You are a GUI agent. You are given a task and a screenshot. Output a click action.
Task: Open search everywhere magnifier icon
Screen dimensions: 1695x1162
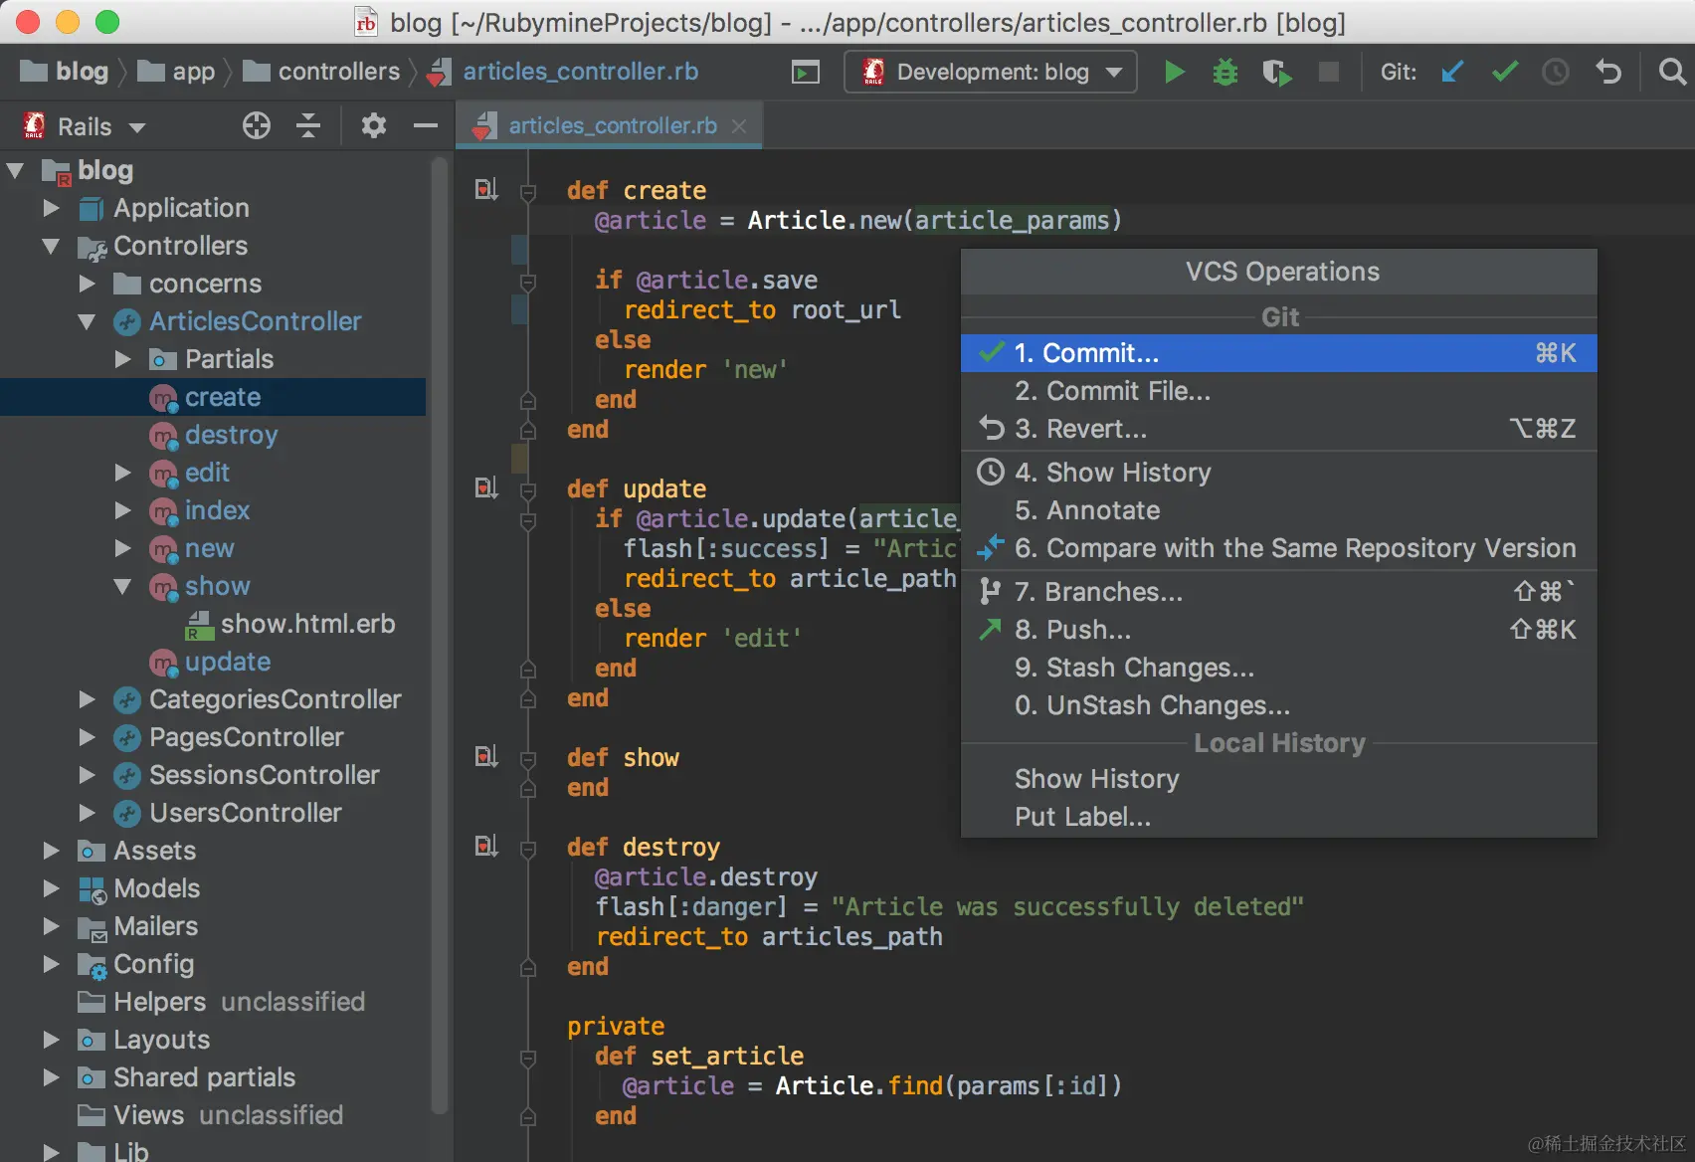tap(1673, 72)
